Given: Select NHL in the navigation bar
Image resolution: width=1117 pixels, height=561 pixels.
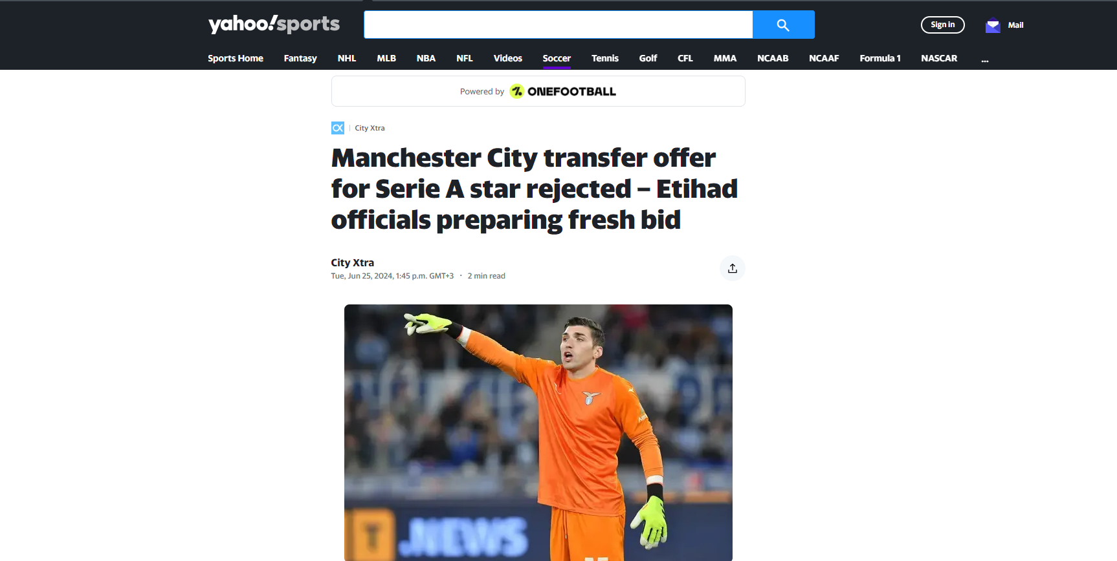Looking at the screenshot, I should pyautogui.click(x=347, y=58).
